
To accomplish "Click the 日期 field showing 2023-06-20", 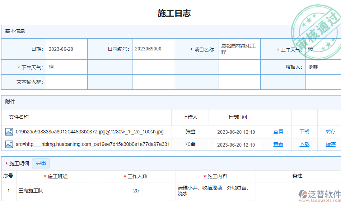I will point(66,49).
